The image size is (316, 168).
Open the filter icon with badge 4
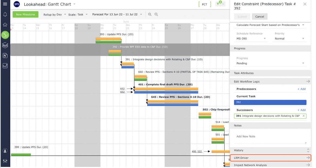[220, 4]
